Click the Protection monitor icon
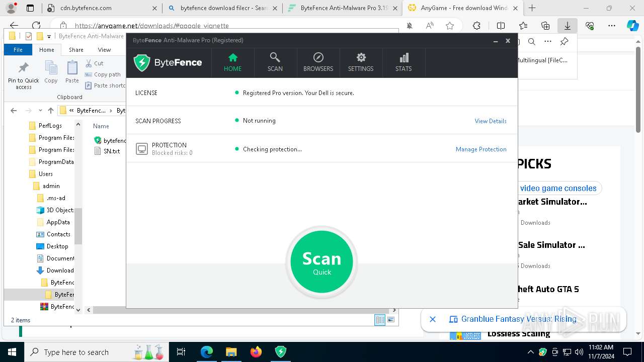Screen dimensions: 644x362 [x=142, y=149]
